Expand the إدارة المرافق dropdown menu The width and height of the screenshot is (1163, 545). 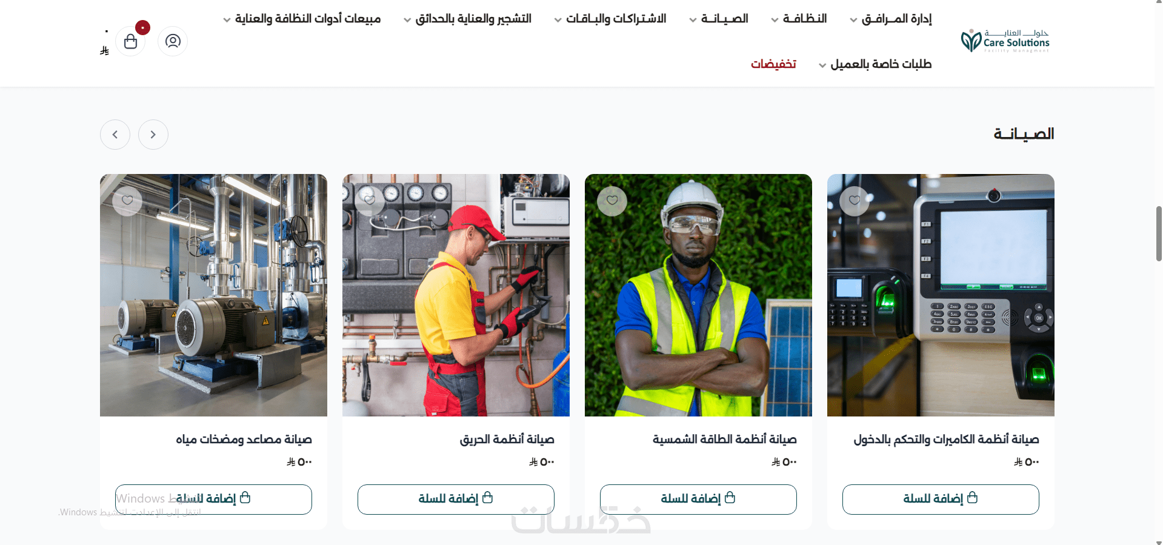tap(891, 19)
